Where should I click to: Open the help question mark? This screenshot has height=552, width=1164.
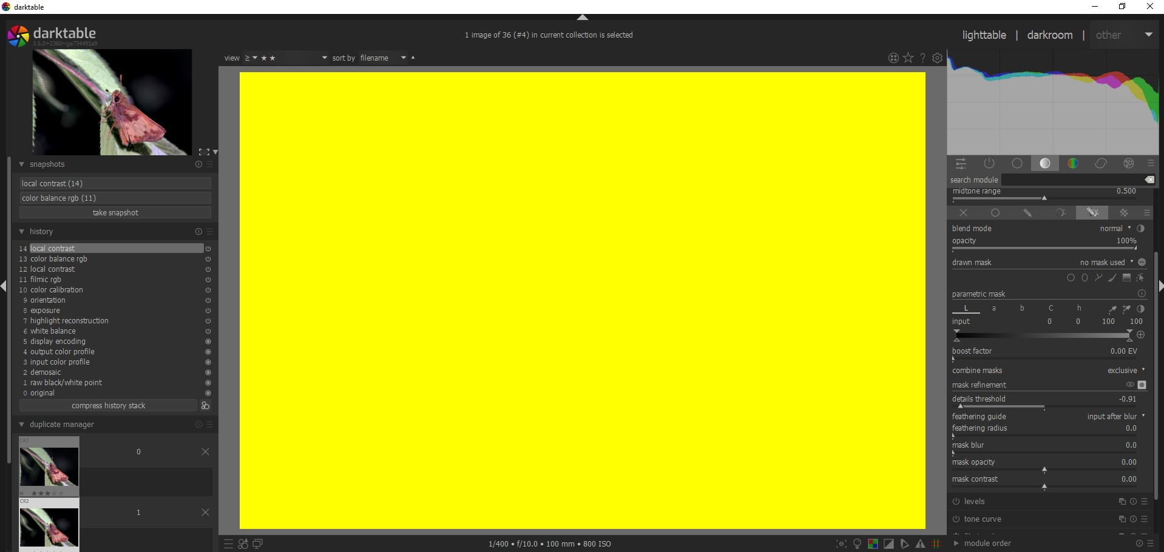click(x=922, y=58)
